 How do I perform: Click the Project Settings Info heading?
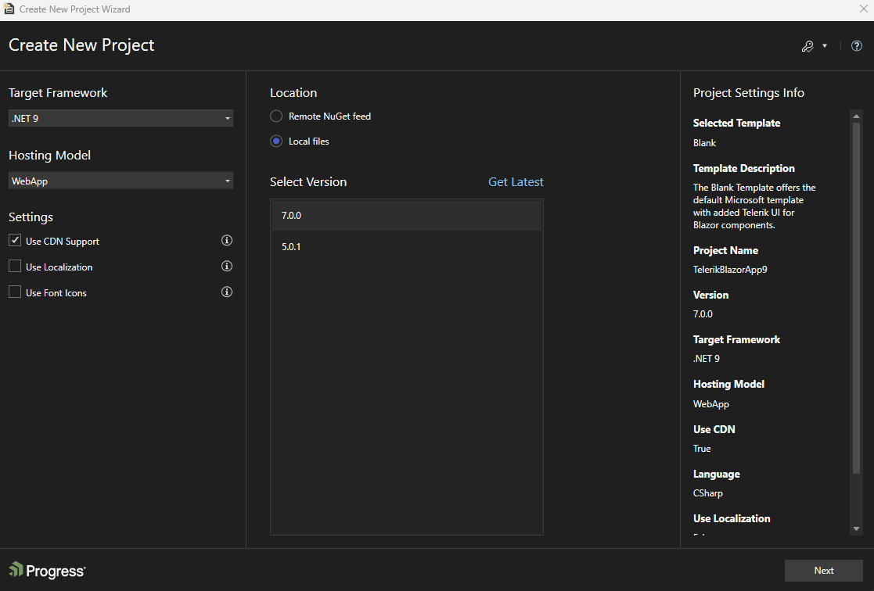click(x=748, y=93)
